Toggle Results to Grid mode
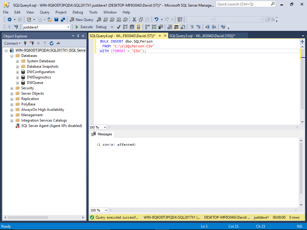 click(x=176, y=27)
